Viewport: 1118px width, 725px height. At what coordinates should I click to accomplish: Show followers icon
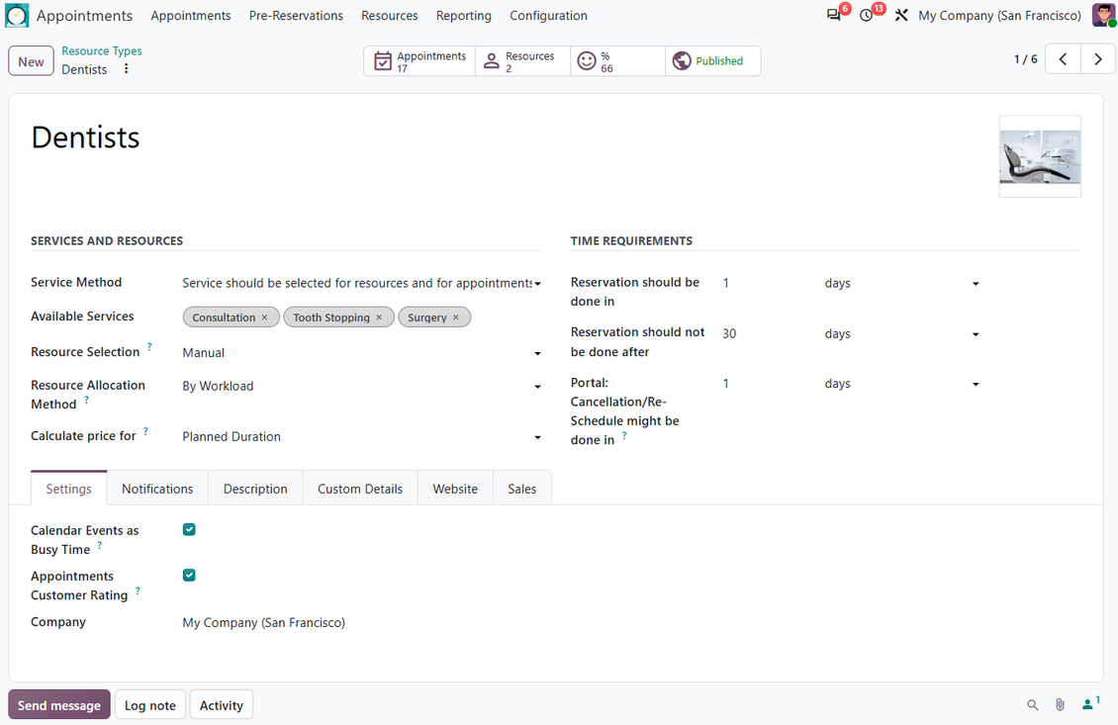click(1090, 704)
